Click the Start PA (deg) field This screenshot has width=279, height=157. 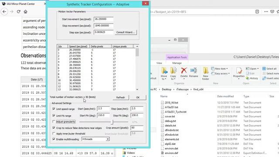coord(103,115)
